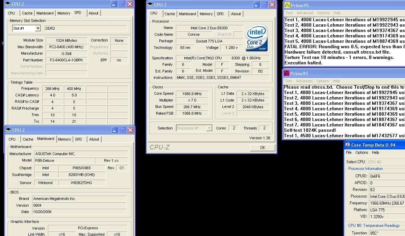Click the Core Temp CPUID 0x6F6 field
The image size is (405, 236).
tap(387, 176)
